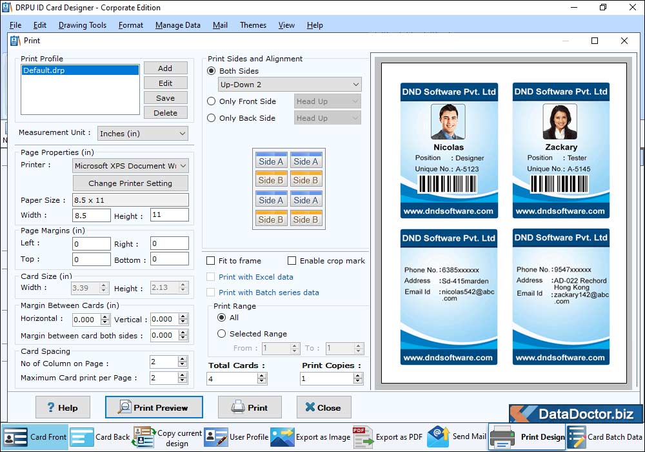Screen dimensions: 645x452
Task: Click Zackary card front in preview
Action: (561, 150)
